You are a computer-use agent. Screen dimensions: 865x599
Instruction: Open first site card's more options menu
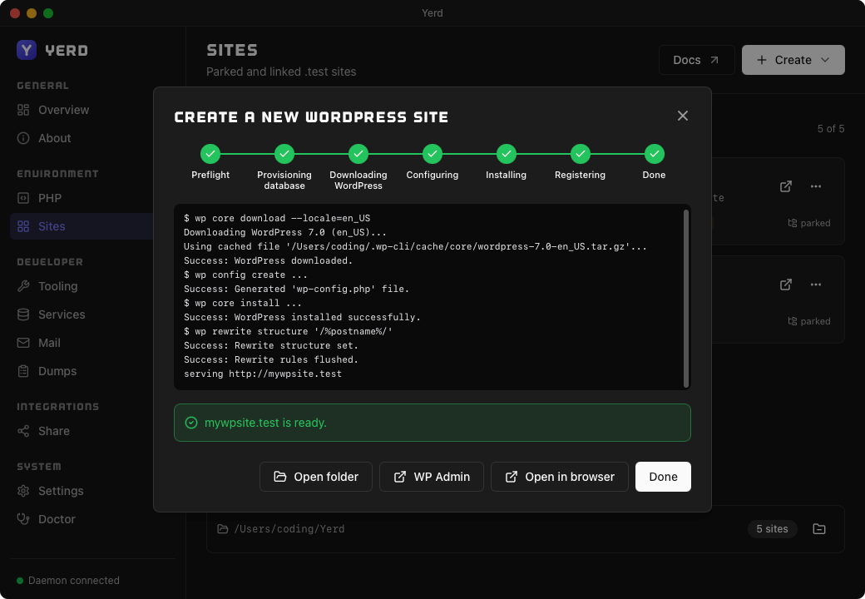[x=816, y=186]
